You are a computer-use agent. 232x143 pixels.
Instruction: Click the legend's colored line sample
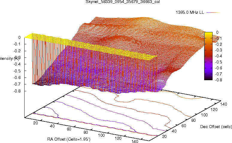[213, 13]
